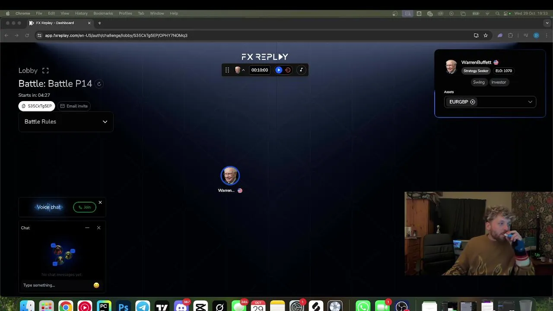The image size is (553, 311).
Task: Open the Bookmarks menu
Action: coord(103,13)
